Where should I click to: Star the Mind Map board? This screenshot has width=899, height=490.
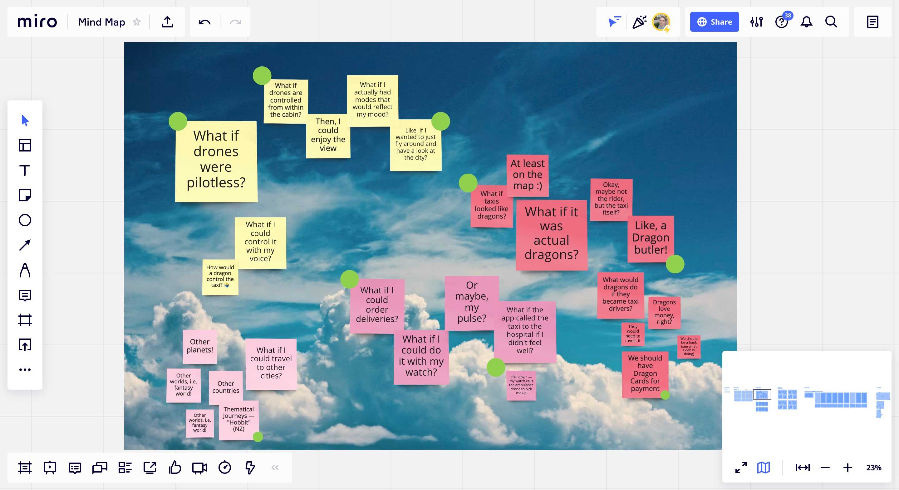point(137,22)
